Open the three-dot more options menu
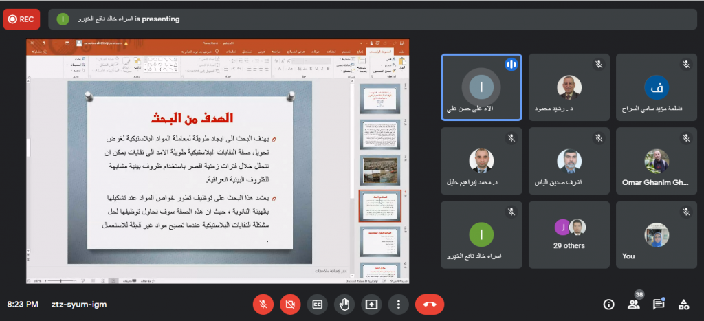 tap(398, 304)
